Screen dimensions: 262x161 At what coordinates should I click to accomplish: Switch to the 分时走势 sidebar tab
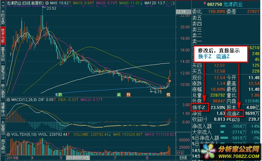[3, 17]
